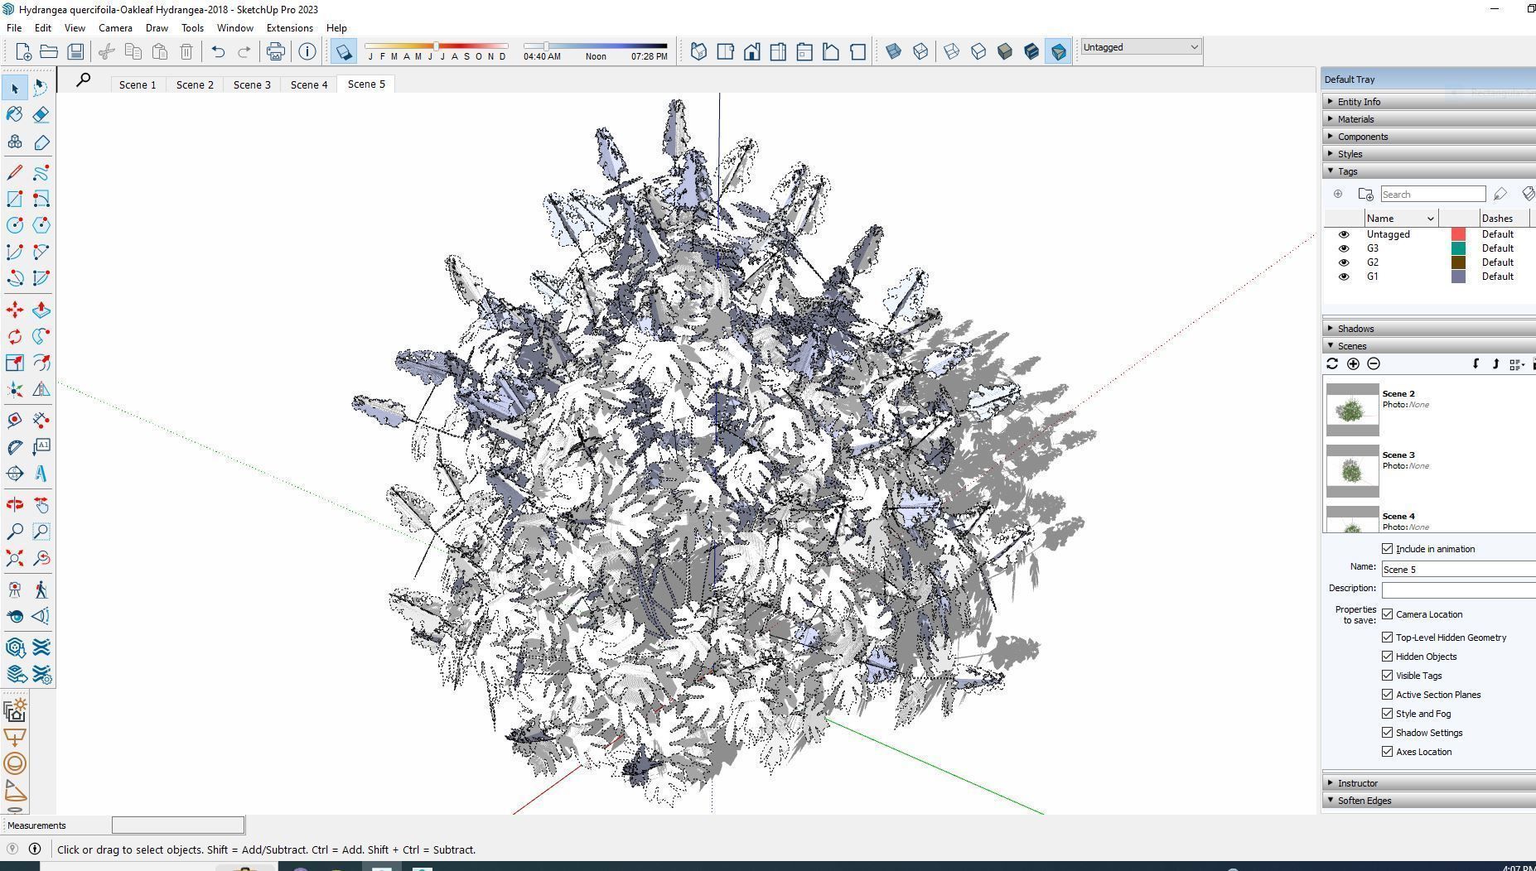The height and width of the screenshot is (871, 1536).
Task: Activate the Walk tool
Action: pos(41,589)
